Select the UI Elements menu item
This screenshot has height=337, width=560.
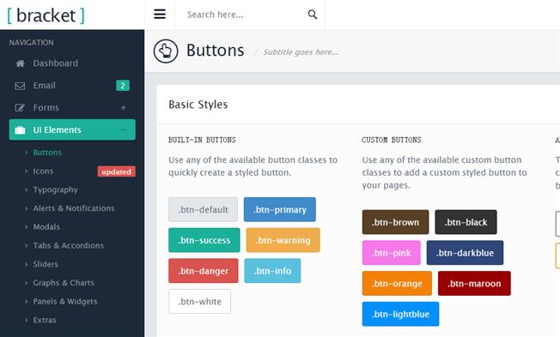[72, 129]
